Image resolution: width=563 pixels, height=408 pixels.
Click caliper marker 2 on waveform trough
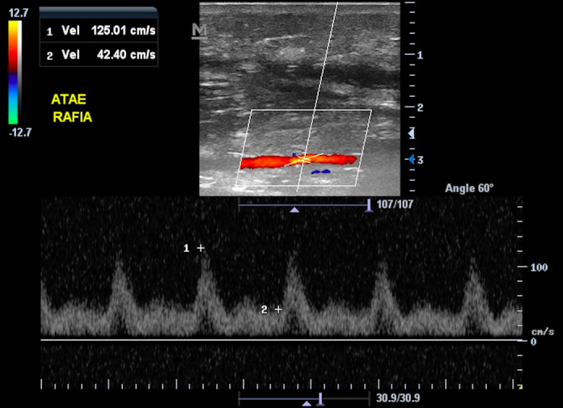[x=278, y=309]
